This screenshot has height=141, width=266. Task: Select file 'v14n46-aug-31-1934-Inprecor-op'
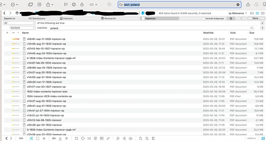46,44
